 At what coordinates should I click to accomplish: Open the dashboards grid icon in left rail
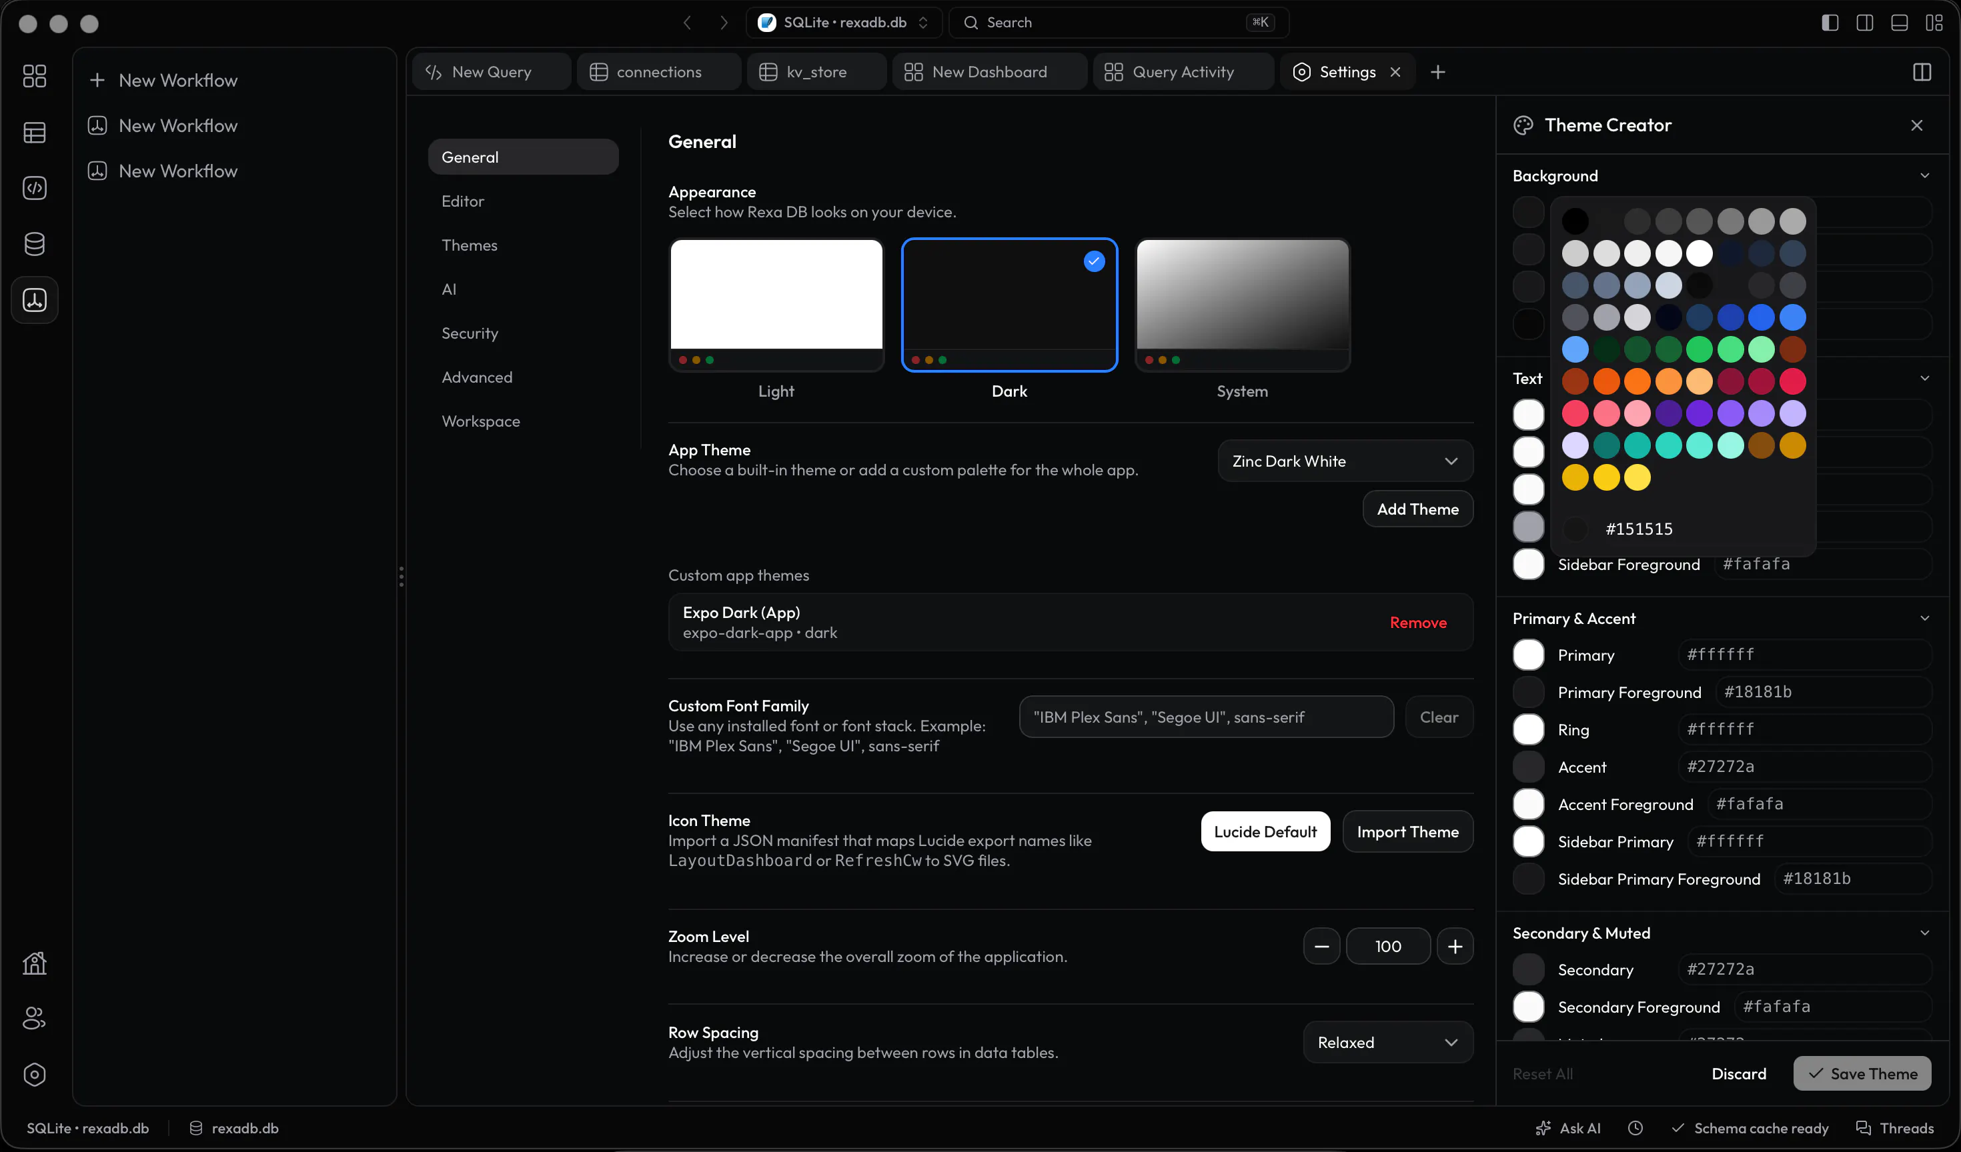coord(34,75)
